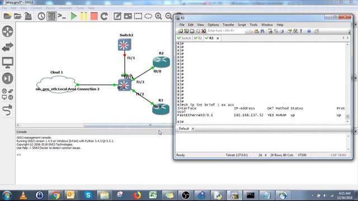Close the R3 session tab
The height and width of the screenshot is (201, 358).
(218, 39)
